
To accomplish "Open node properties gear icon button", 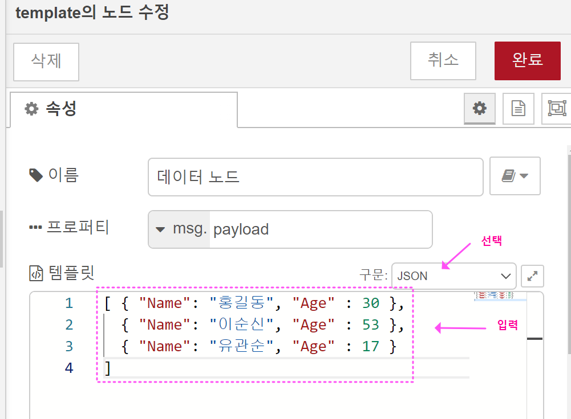I will point(479,109).
